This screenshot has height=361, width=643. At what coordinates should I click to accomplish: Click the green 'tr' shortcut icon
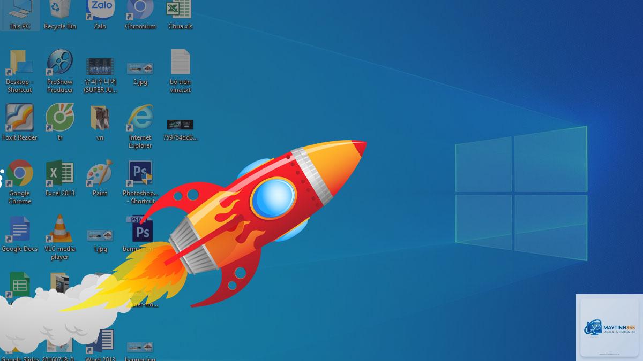coord(60,122)
